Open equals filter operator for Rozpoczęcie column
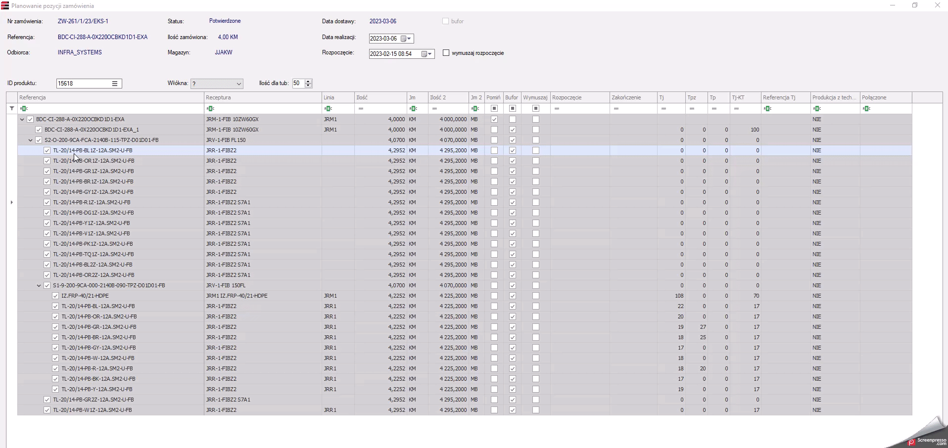 (557, 108)
